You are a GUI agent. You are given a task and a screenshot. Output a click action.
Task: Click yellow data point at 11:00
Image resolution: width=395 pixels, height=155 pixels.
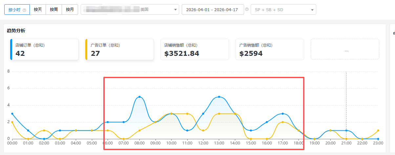tap(187, 114)
